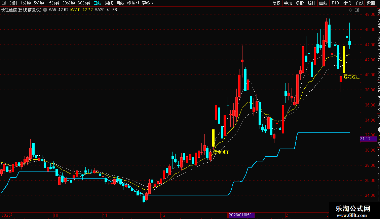
Task: Click the 返回 back button
Action: (x=371, y=3)
